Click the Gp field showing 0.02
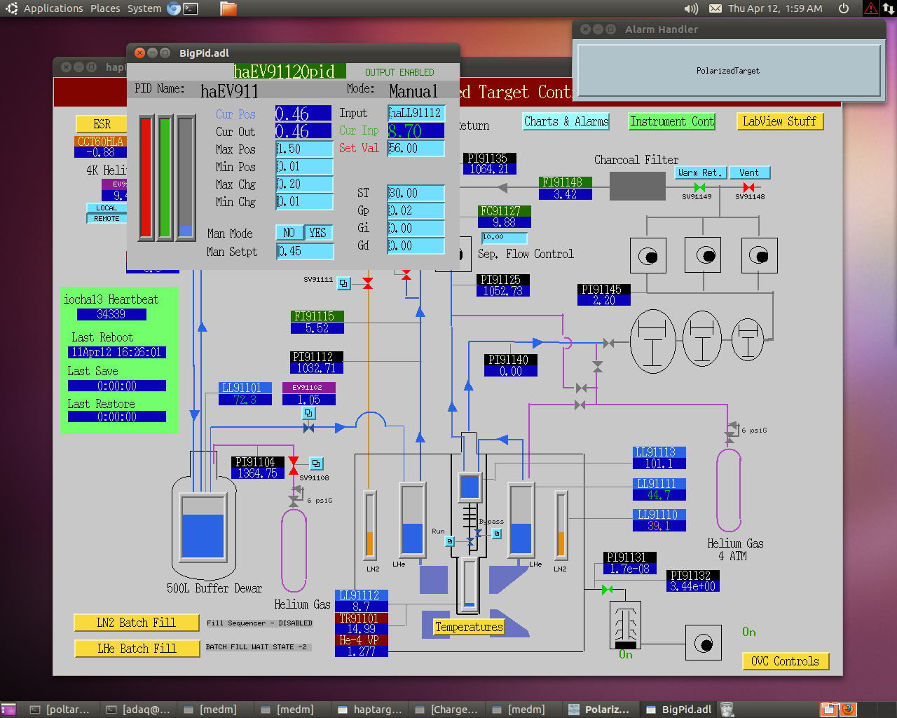Viewport: 897px width, 718px height. click(416, 210)
